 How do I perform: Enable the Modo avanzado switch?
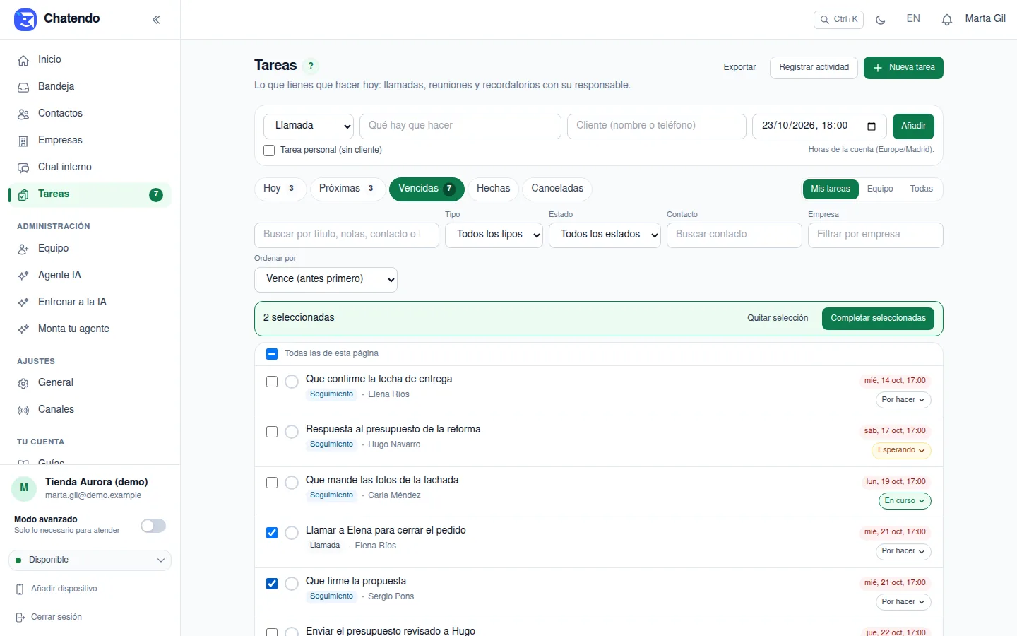pos(153,526)
